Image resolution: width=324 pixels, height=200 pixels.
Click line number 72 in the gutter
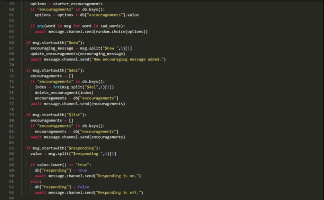coord(11,76)
